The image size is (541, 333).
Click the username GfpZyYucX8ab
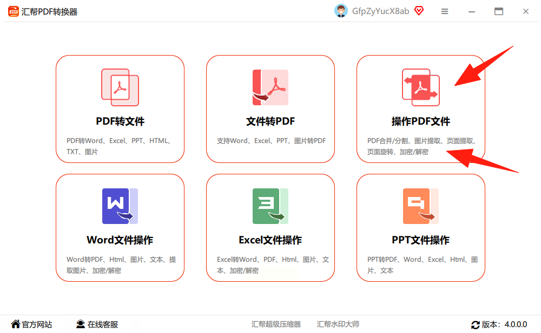380,11
